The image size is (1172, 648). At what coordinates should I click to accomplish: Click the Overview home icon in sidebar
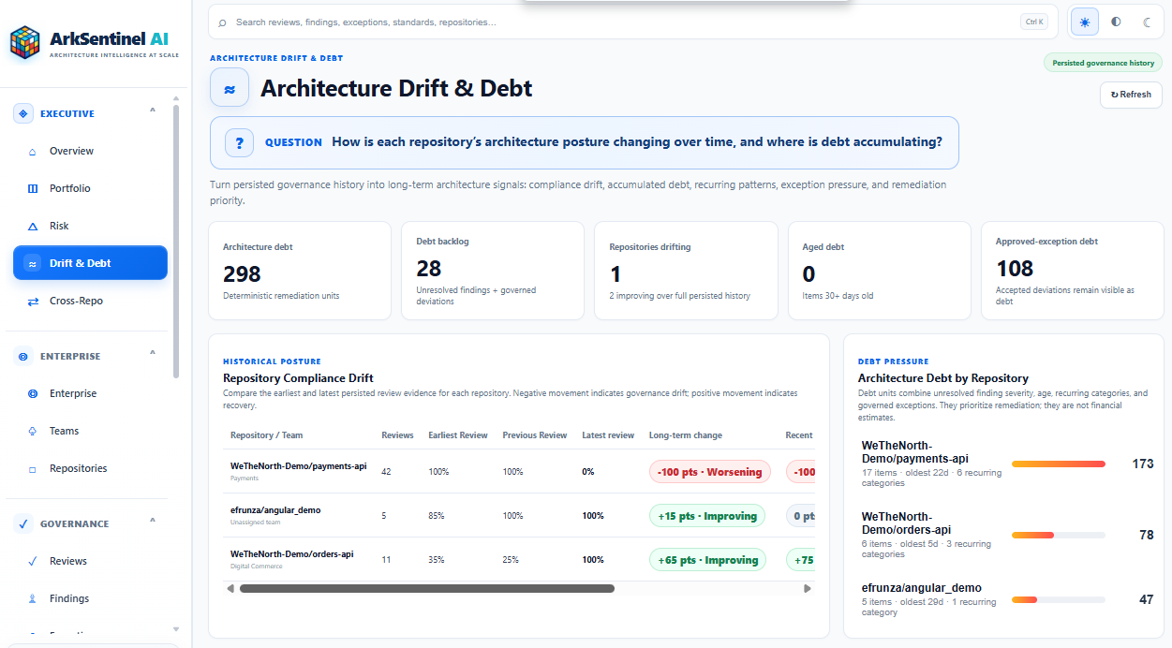pyautogui.click(x=33, y=151)
